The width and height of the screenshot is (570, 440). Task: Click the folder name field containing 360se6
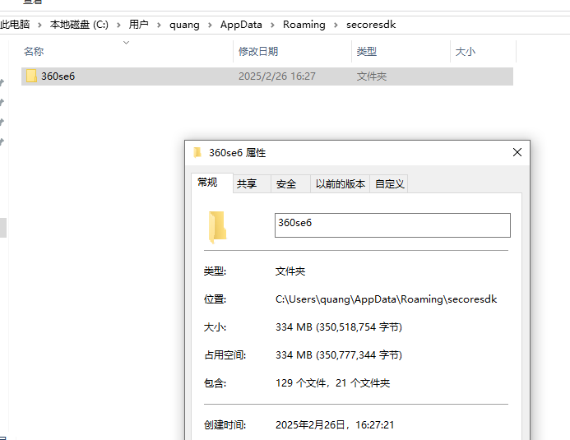tap(392, 225)
